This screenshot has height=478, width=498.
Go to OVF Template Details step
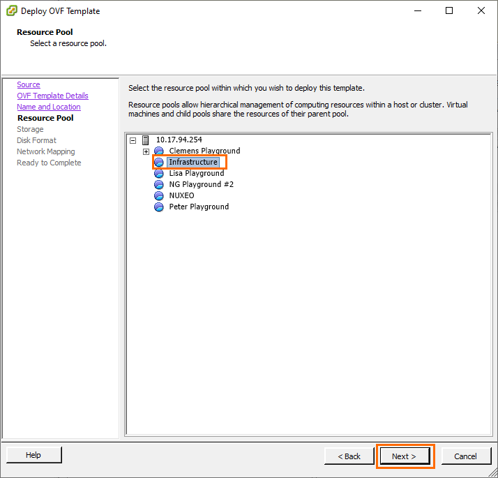click(x=52, y=96)
